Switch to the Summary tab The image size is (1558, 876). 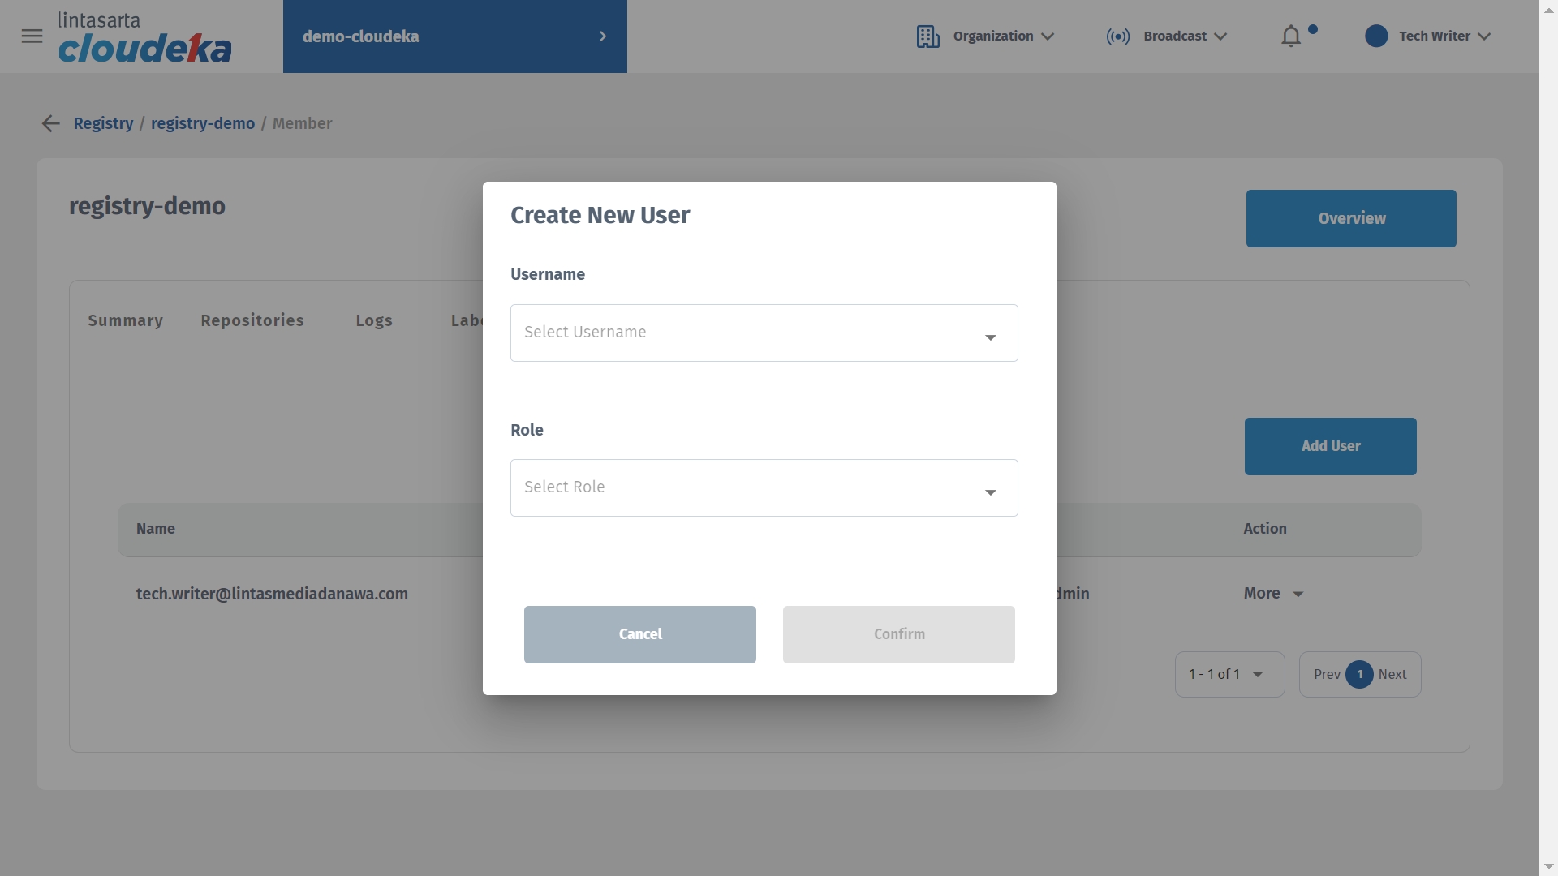pyautogui.click(x=125, y=320)
